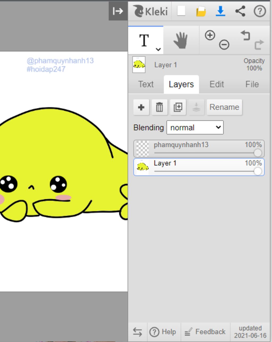Zoom out with the minus icon
This screenshot has width=272, height=342.
224,44
